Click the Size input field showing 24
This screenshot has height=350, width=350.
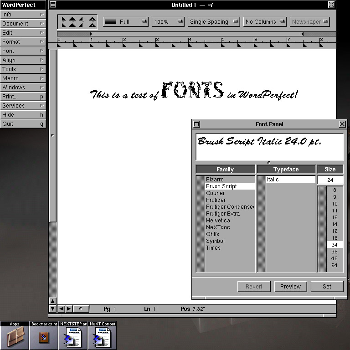330,180
